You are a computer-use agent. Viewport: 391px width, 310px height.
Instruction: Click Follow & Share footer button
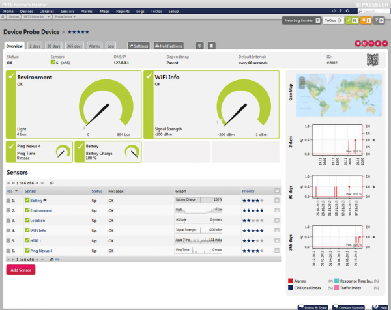[x=313, y=307]
